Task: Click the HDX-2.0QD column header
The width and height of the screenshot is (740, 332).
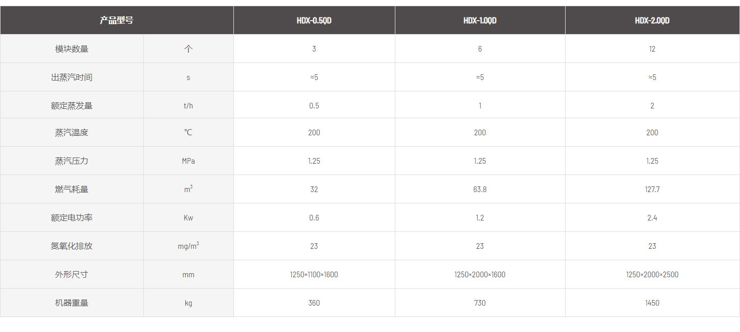Action: 652,21
